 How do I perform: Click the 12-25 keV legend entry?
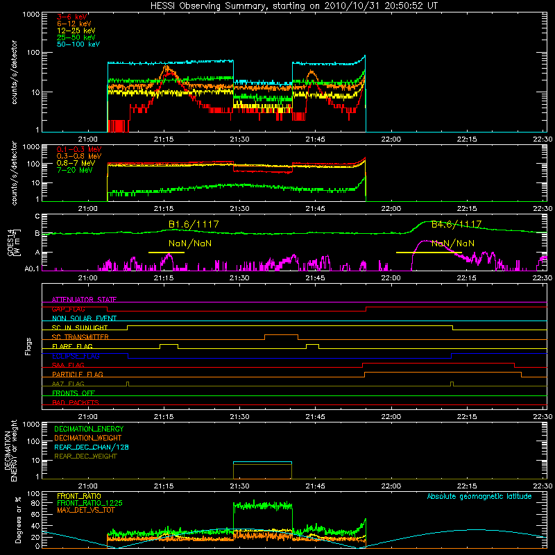[x=76, y=31]
